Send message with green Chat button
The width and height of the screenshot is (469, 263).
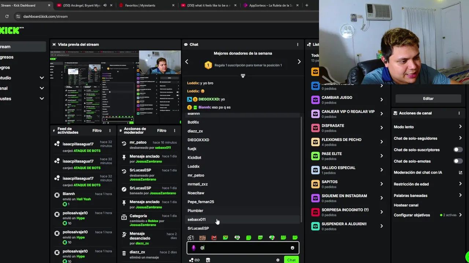291,260
